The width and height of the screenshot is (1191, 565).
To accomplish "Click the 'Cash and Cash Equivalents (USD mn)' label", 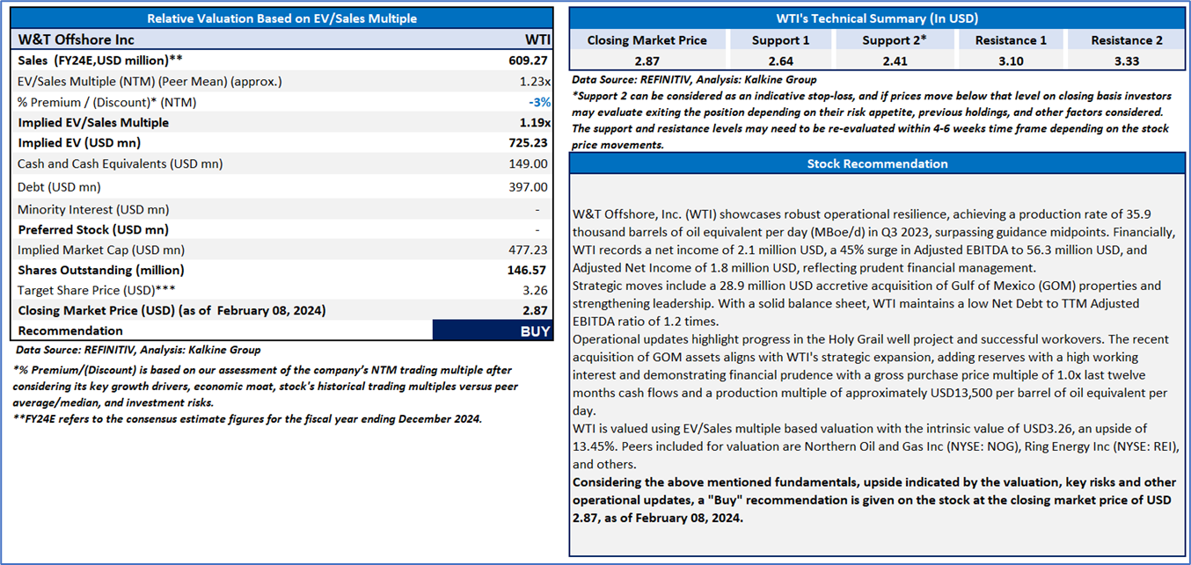I will tap(120, 163).
